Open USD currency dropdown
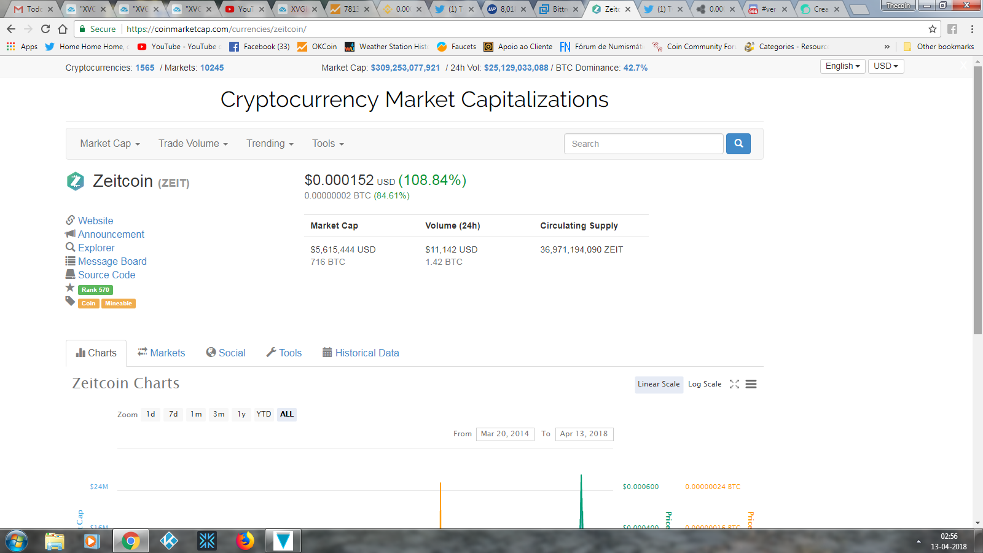 pyautogui.click(x=886, y=66)
